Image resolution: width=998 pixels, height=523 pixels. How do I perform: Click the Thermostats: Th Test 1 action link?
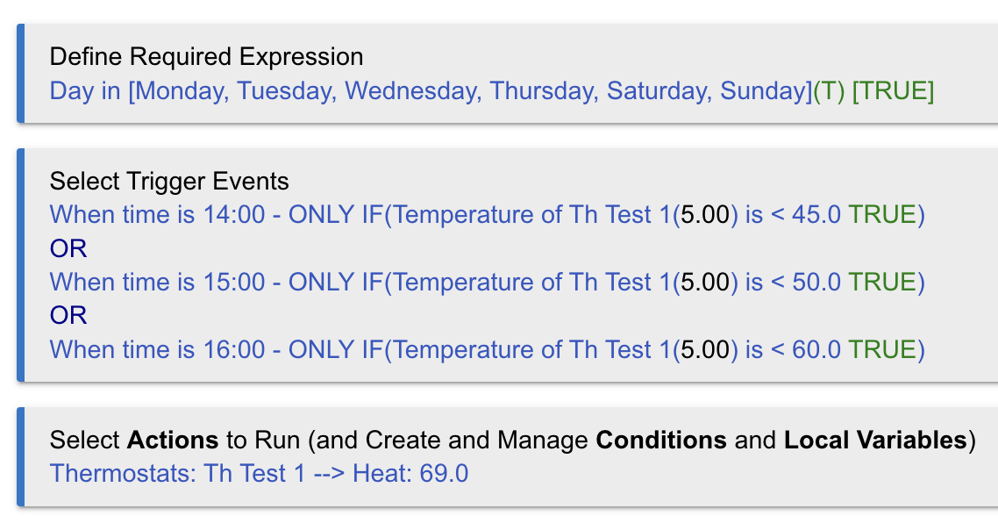(x=177, y=474)
